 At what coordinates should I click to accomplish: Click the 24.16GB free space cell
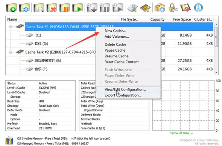(185, 69)
